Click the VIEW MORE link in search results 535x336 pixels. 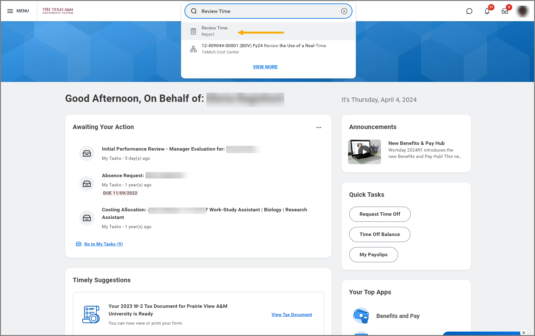click(x=265, y=67)
